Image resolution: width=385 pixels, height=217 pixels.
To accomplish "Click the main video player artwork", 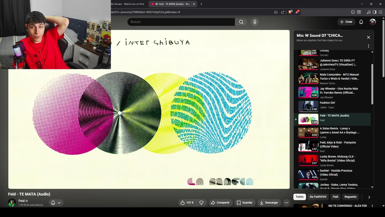I will (149, 109).
